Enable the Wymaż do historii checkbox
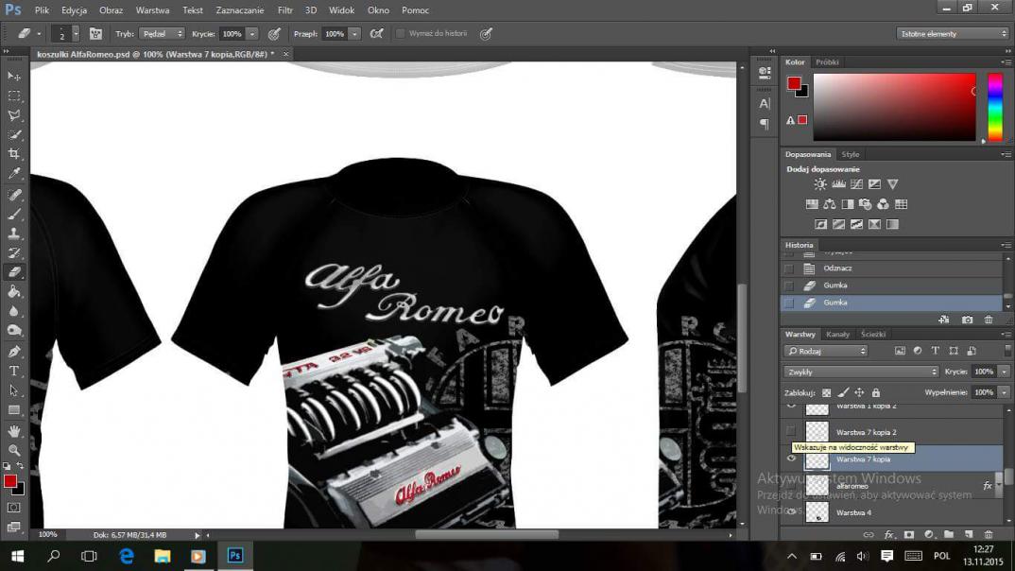 coord(400,34)
